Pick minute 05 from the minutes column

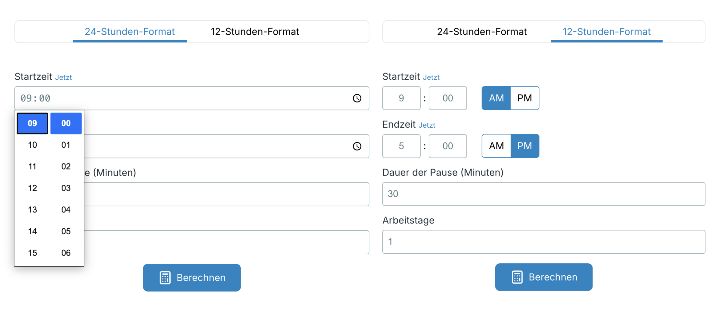(66, 231)
